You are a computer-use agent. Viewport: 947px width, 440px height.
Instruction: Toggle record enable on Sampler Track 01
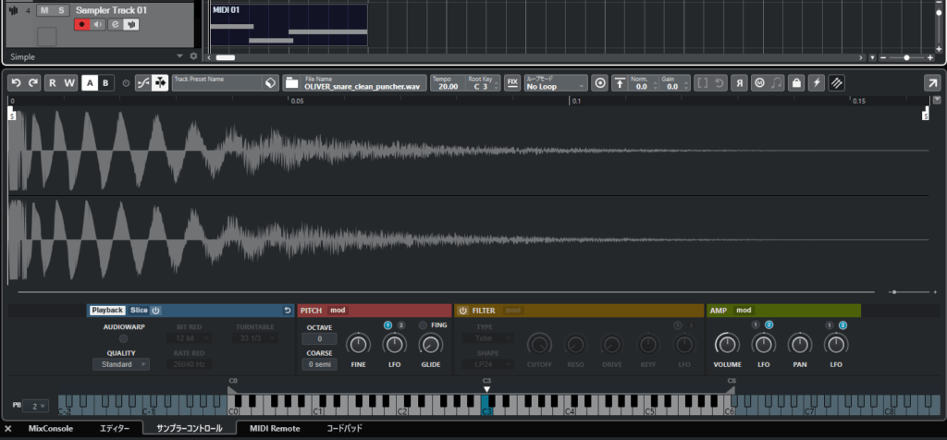(x=81, y=25)
